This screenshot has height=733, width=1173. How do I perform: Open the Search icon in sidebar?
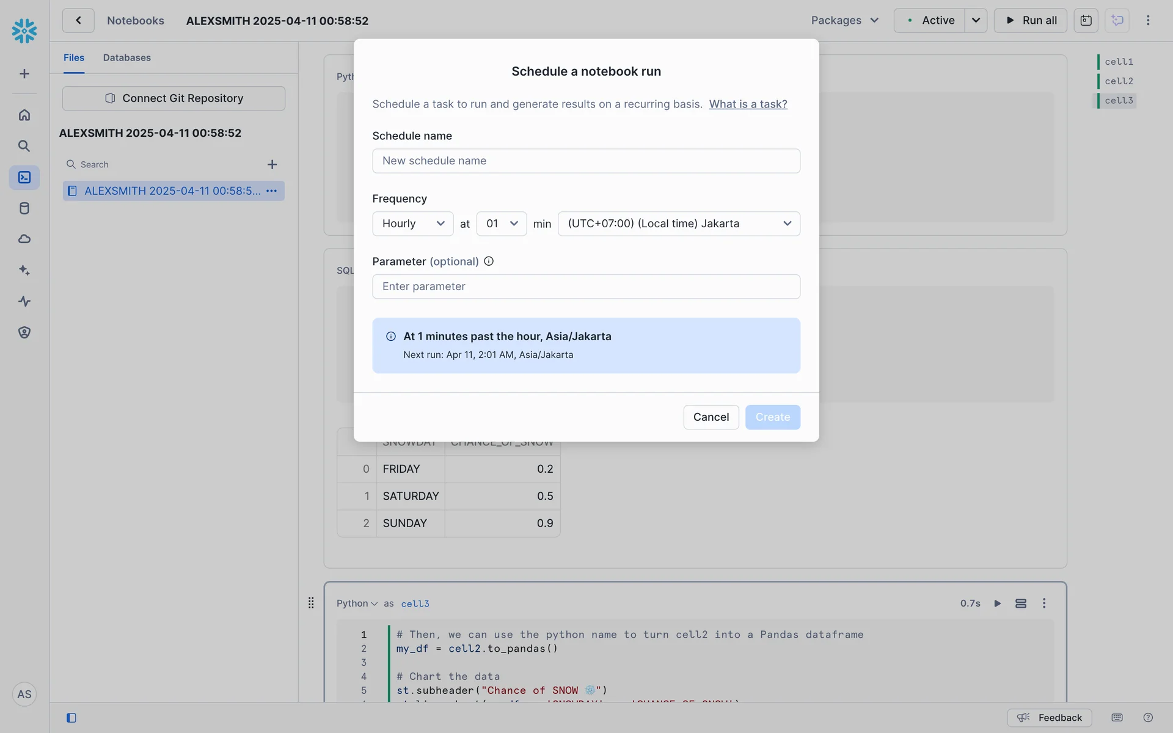pos(24,146)
